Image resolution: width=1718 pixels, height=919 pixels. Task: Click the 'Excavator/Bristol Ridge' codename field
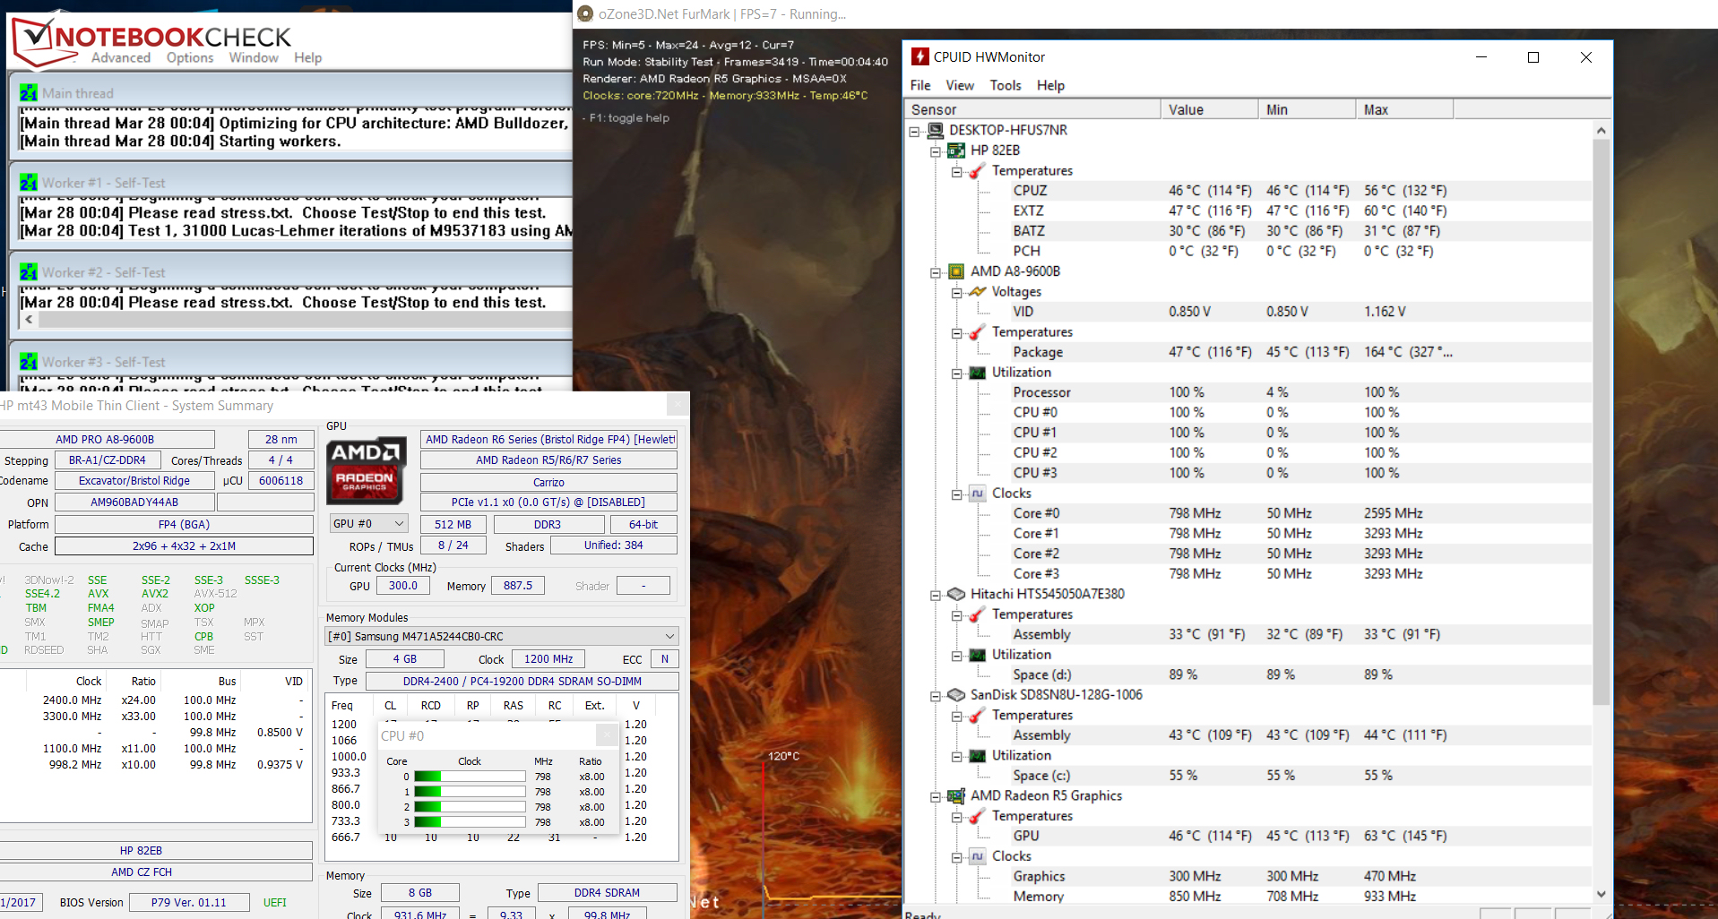[134, 480]
